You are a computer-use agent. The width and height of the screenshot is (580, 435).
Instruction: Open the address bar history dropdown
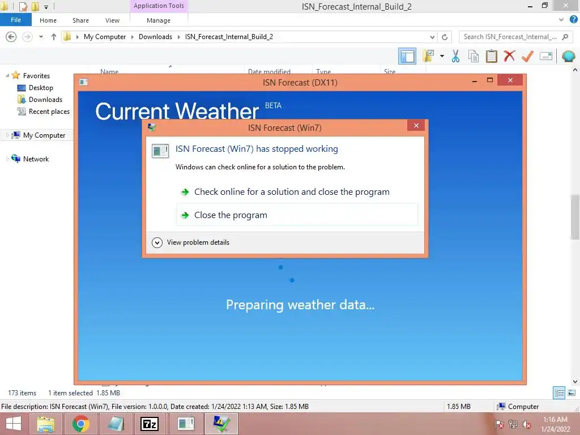[432, 37]
